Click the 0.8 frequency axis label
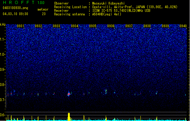The height and width of the screenshot is (121, 190). pos(3,85)
